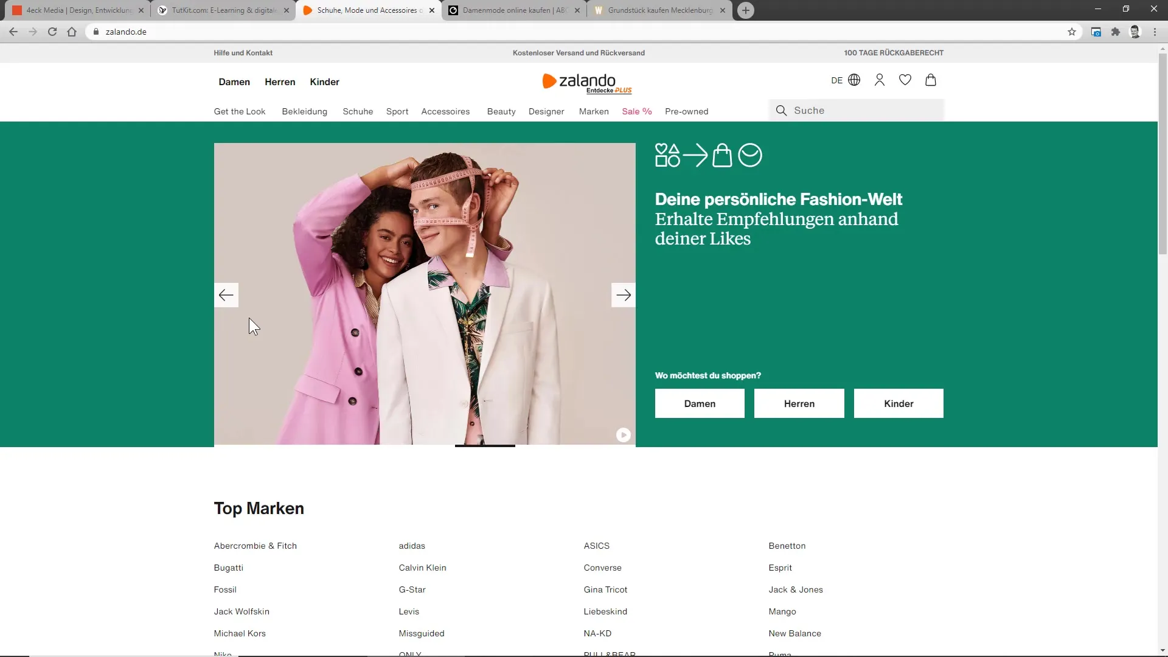The width and height of the screenshot is (1168, 657).
Task: Open the Schuhe category
Action: [x=358, y=111]
